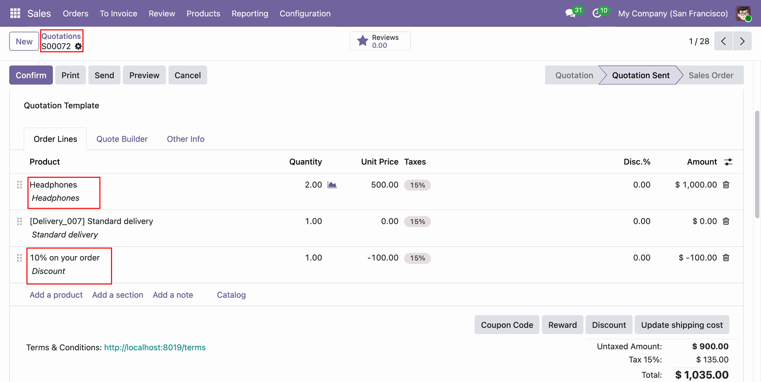
Task: Set status to Quotation stage
Action: [x=574, y=75]
